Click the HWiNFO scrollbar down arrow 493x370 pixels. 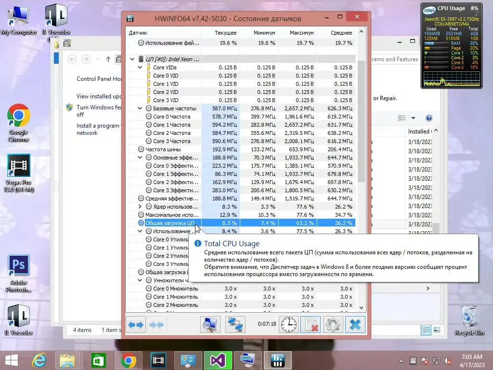(x=361, y=308)
